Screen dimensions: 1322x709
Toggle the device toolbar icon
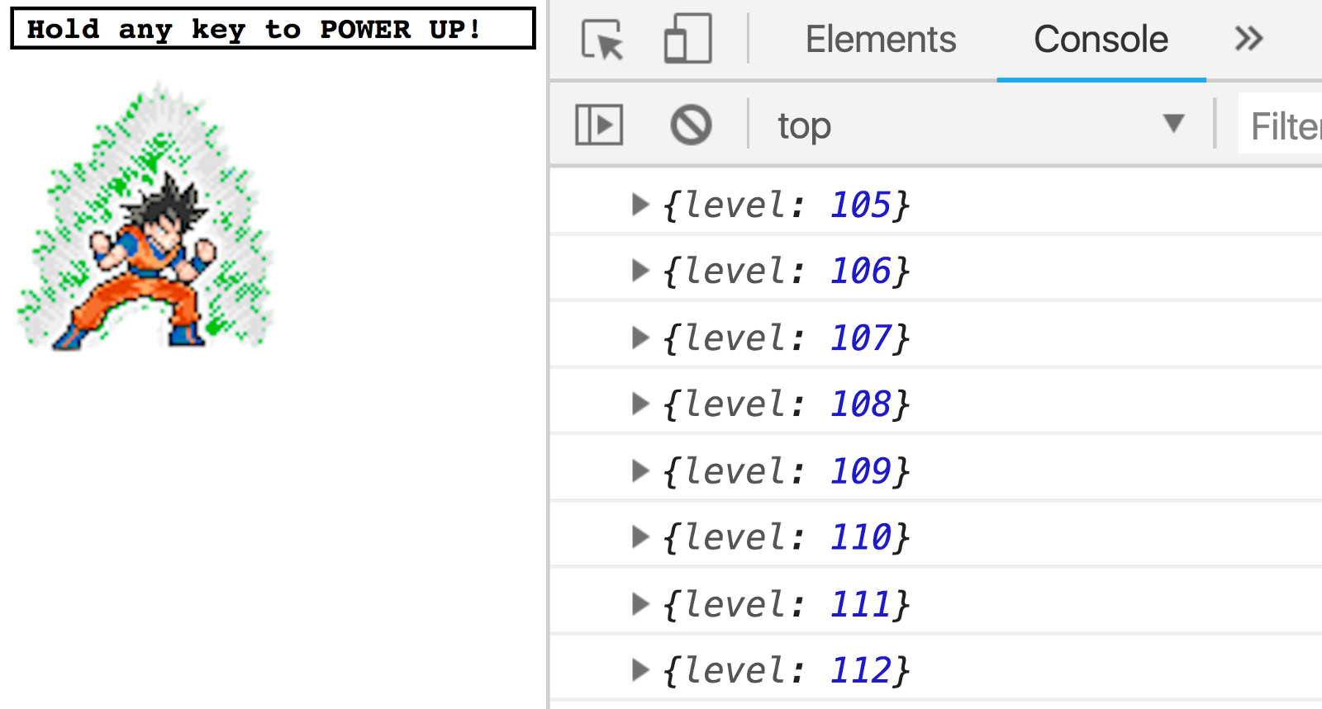coord(687,39)
